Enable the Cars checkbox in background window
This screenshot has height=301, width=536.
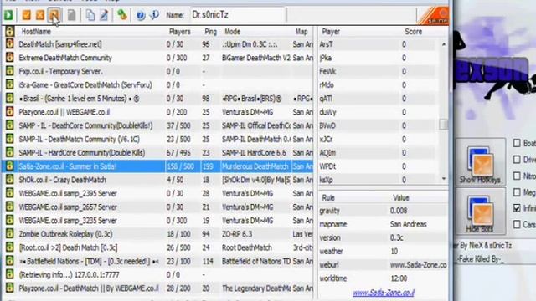(517, 224)
